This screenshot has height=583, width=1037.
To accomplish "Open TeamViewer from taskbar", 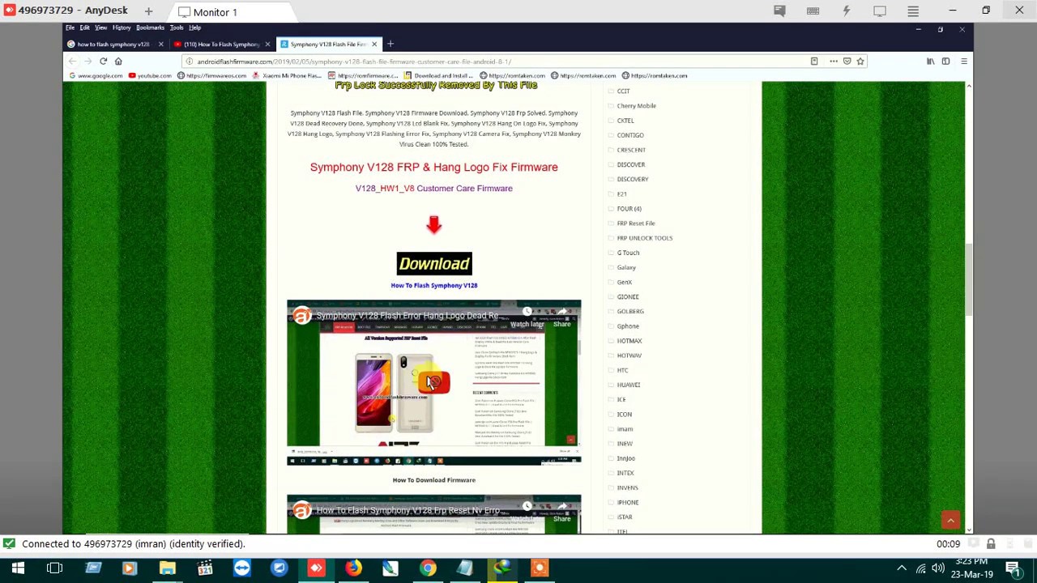I will point(241,568).
